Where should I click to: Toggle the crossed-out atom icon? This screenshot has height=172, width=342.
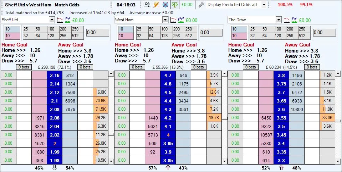(165, 4)
